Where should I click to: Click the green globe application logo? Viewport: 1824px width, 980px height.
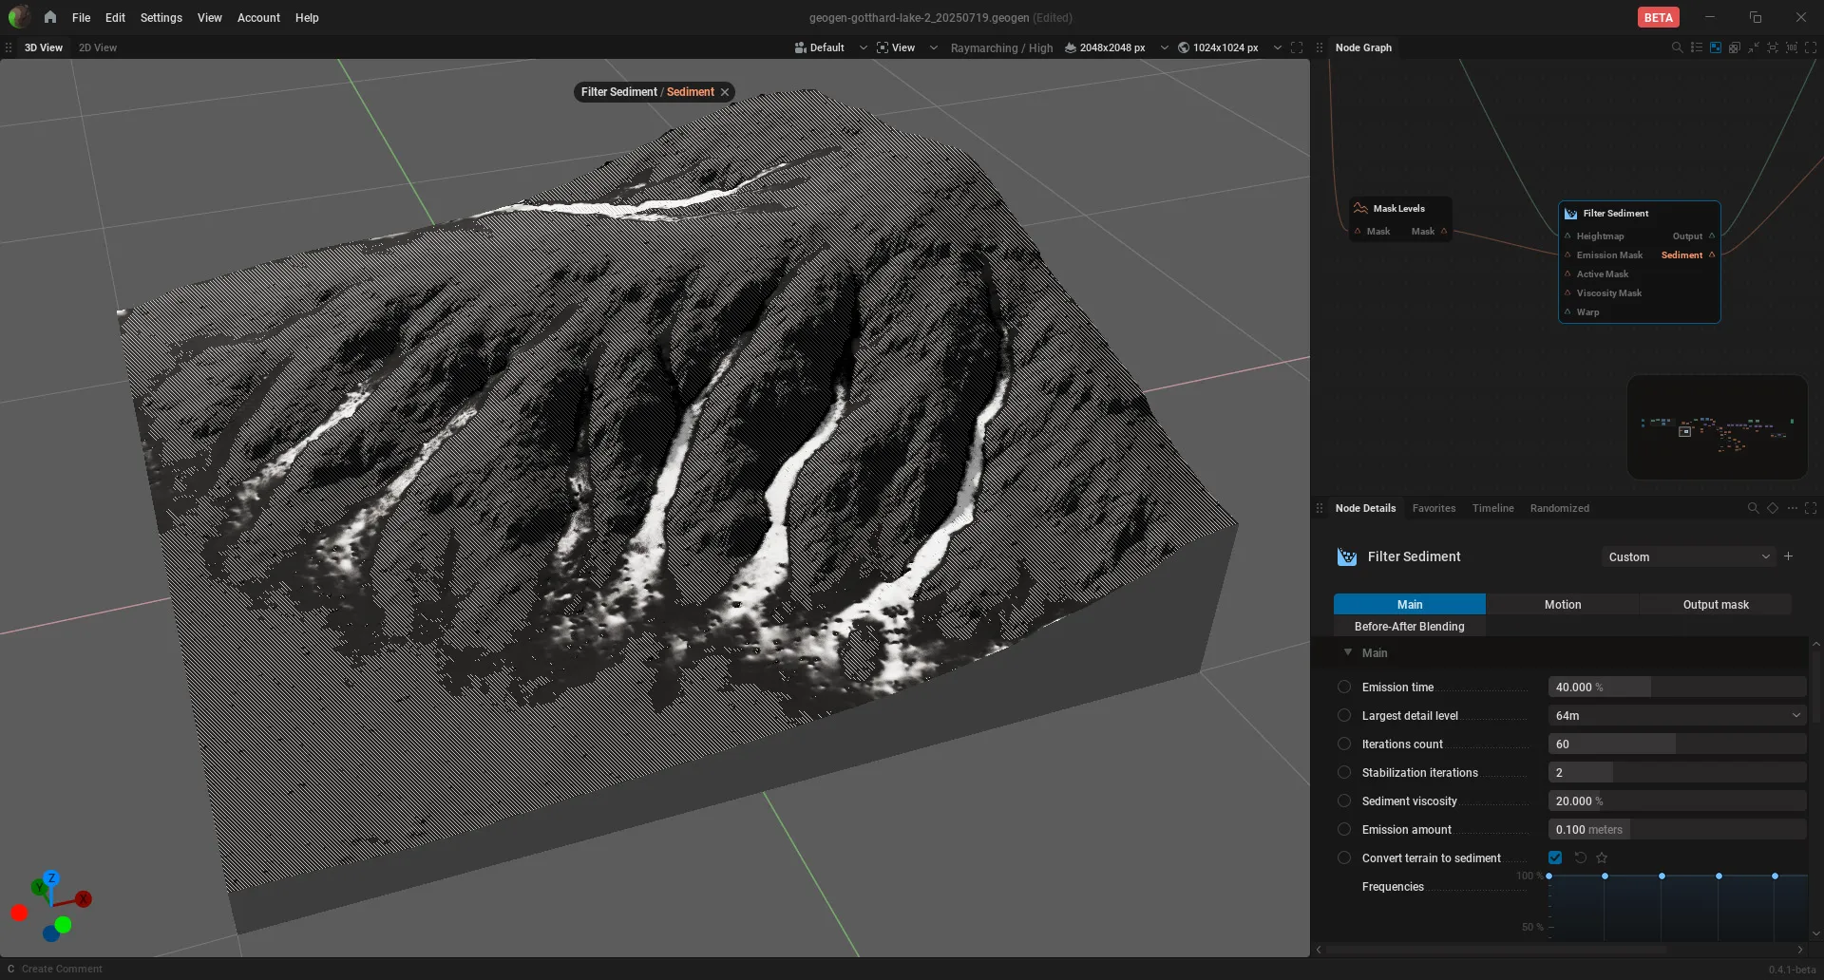tap(19, 17)
